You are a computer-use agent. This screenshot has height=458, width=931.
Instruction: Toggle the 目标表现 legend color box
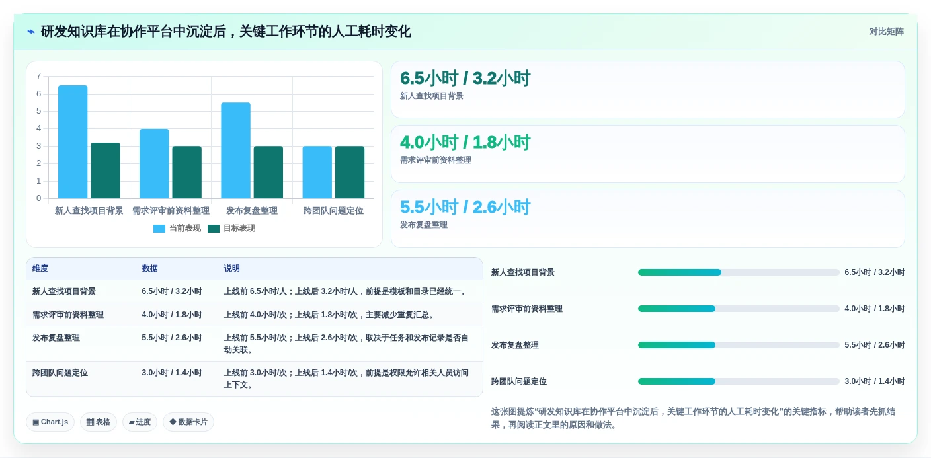tap(214, 229)
